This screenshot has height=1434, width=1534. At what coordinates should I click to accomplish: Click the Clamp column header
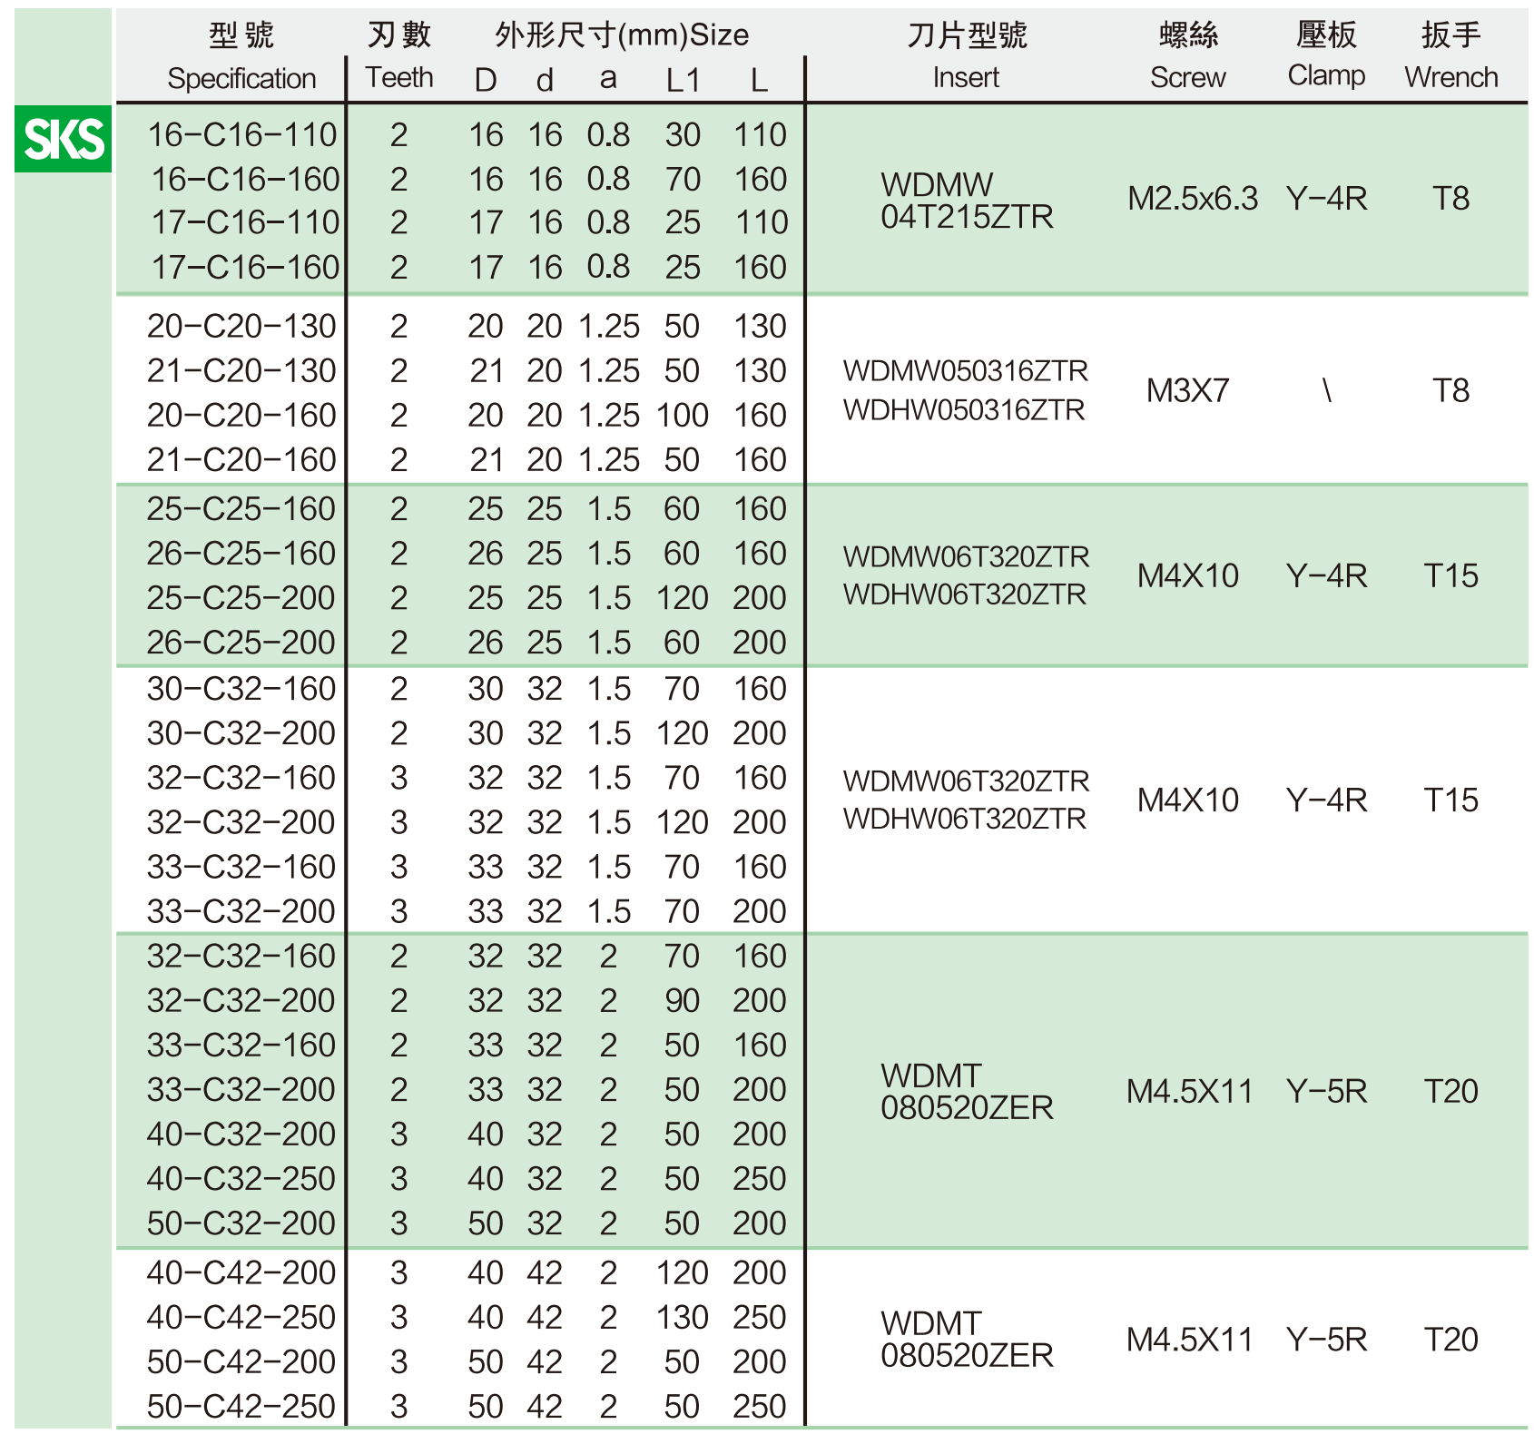click(1326, 76)
